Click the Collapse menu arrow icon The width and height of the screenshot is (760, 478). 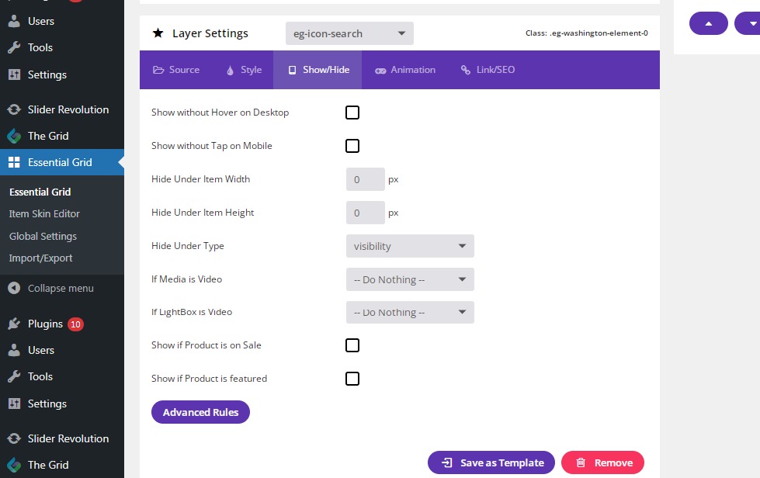(14, 288)
